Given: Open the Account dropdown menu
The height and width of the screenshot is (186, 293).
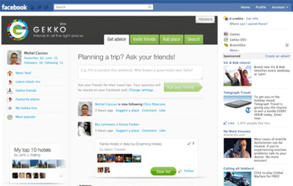Looking at the screenshot, I should (280, 7).
